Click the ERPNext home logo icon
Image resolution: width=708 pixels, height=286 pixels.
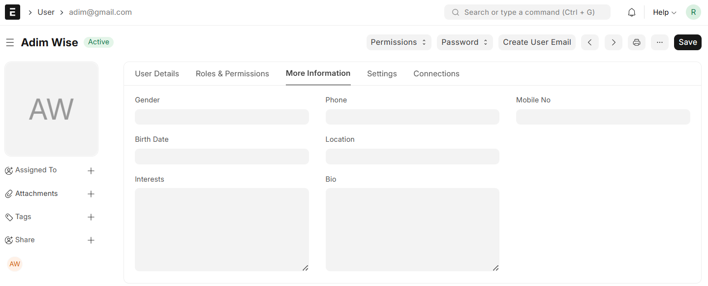click(x=12, y=12)
